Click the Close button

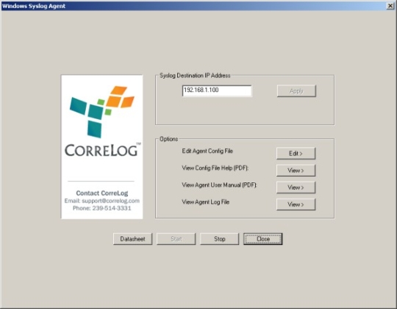point(263,239)
